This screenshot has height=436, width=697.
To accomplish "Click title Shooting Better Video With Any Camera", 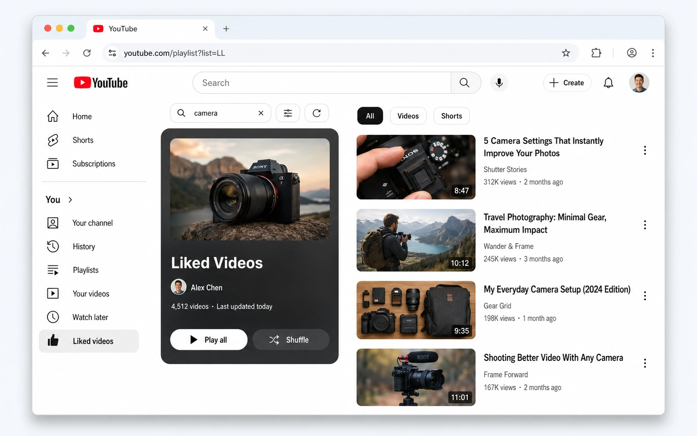I will coord(553,358).
